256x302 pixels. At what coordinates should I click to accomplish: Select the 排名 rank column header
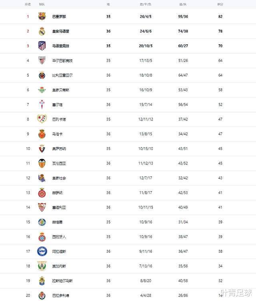tap(28, 4)
